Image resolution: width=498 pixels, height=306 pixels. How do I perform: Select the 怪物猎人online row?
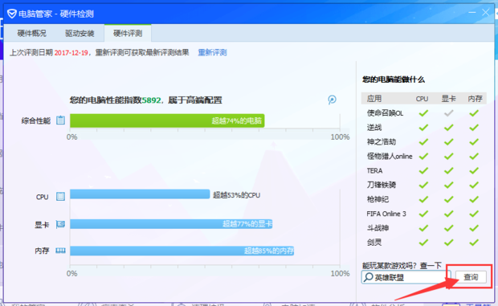tap(423, 156)
